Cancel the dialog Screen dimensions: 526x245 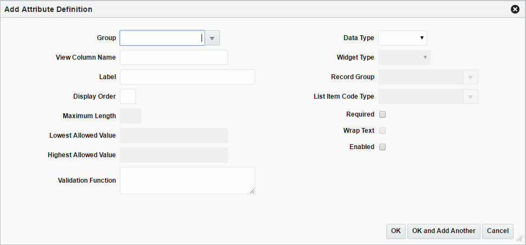click(x=498, y=231)
